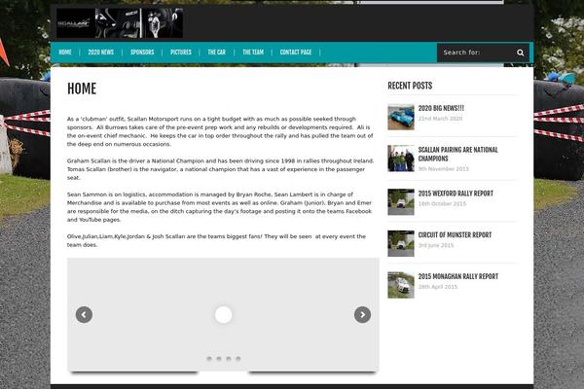Click the slider loading circle indicator
The image size is (584, 389).
tap(224, 315)
